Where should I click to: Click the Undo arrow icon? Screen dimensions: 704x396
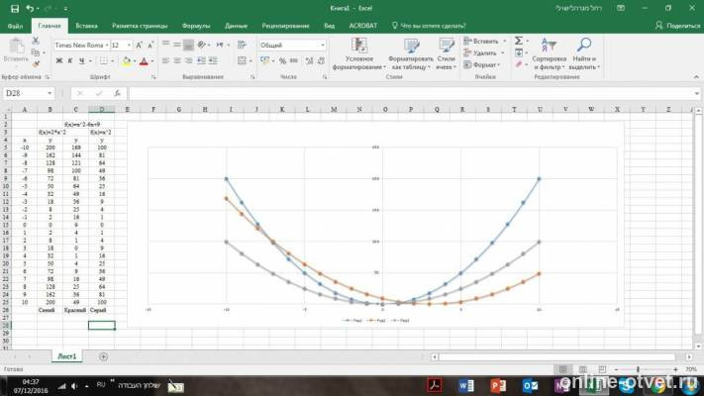[30, 9]
